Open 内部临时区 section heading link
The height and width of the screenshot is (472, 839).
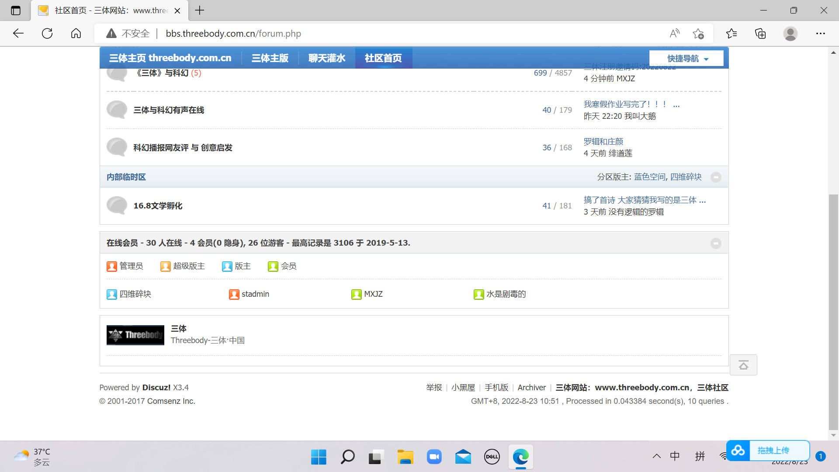pos(126,177)
